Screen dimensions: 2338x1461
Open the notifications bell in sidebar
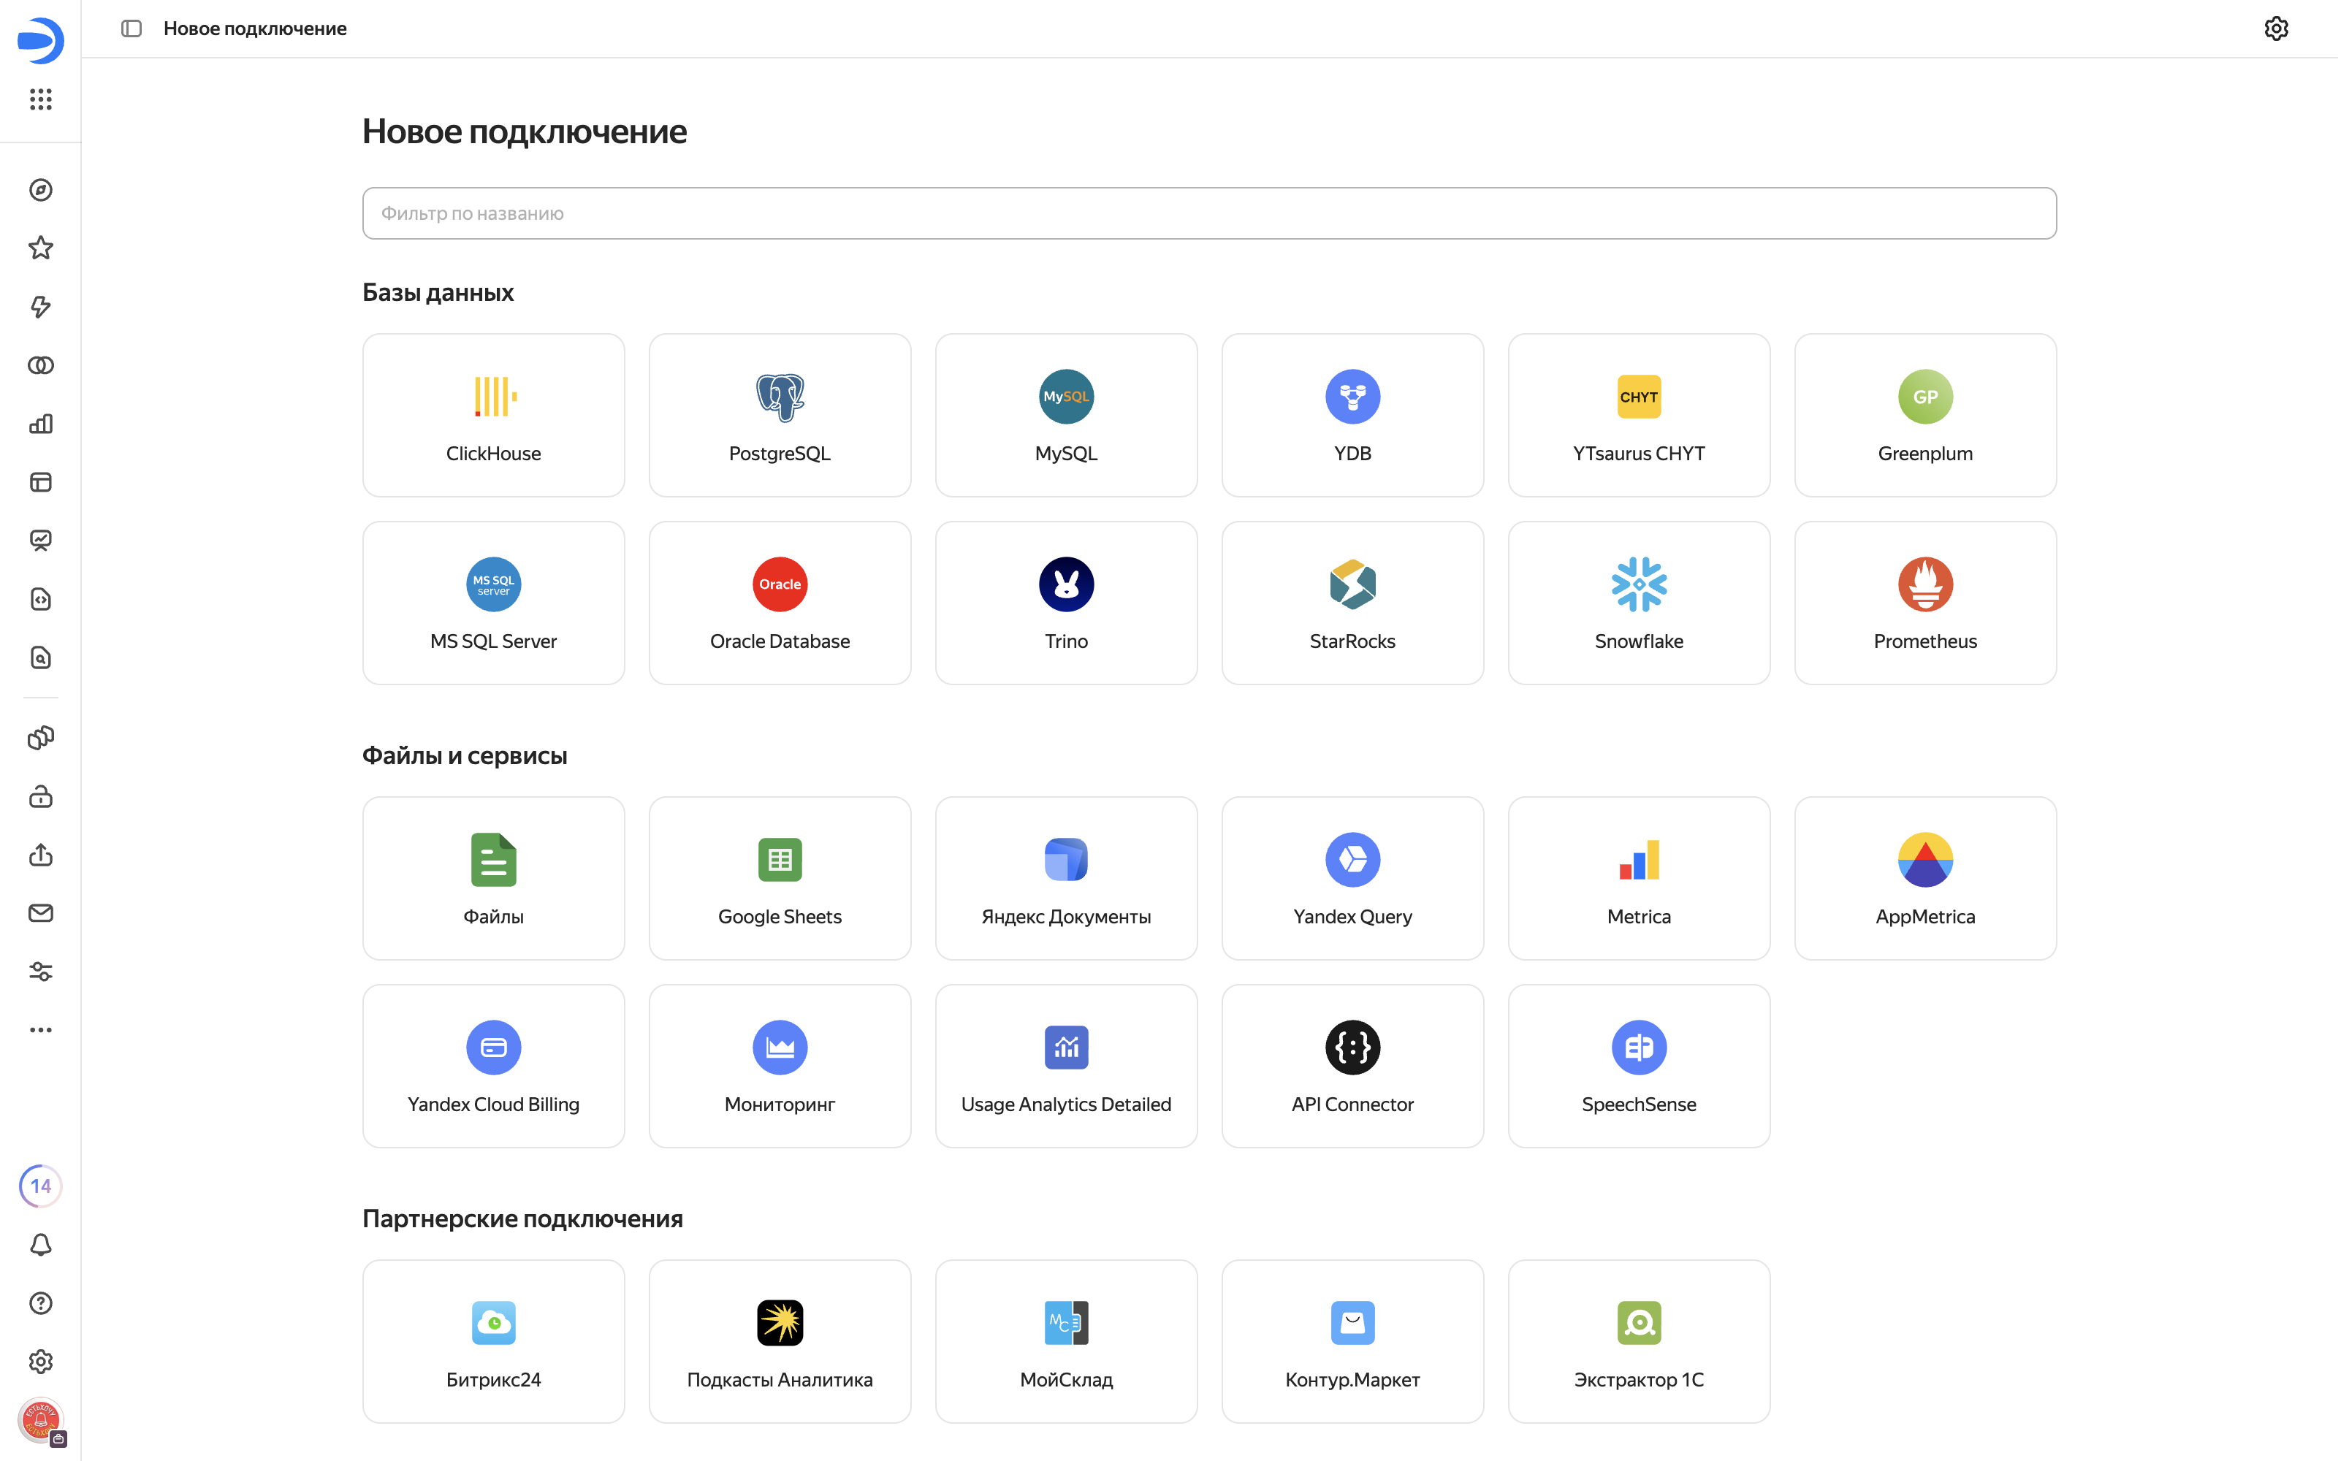point(41,1245)
